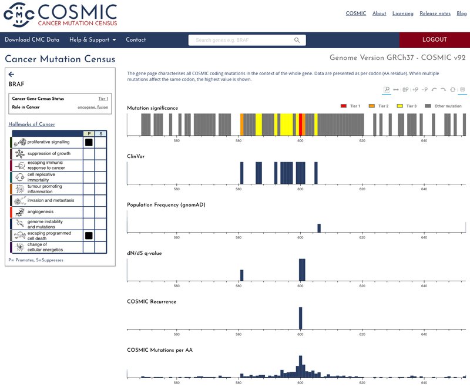470x387 pixels.
Task: Open the Hallmarks of Cancer link
Action: pyautogui.click(x=32, y=124)
